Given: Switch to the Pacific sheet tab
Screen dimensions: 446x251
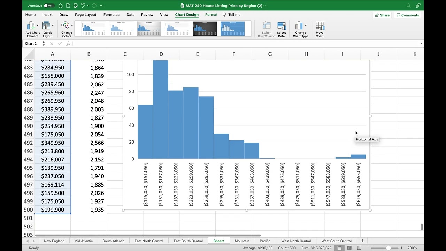Looking at the screenshot, I should pyautogui.click(x=265, y=241).
